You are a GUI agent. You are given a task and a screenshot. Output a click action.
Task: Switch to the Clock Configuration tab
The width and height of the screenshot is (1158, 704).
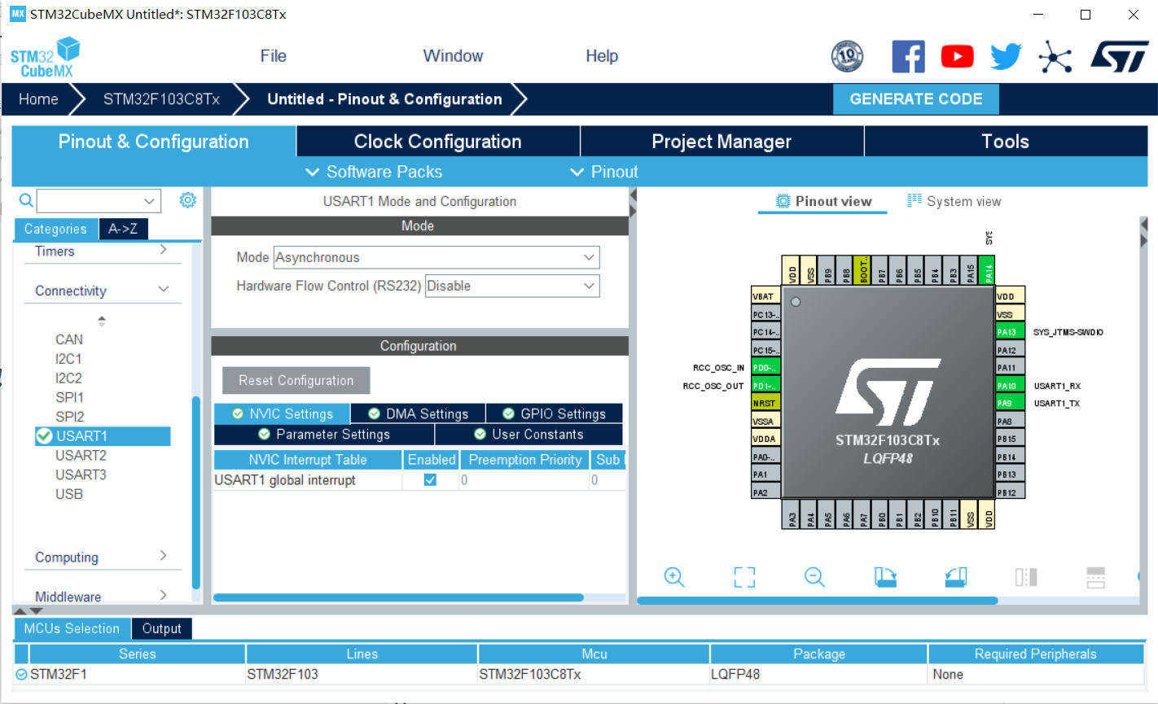pos(437,141)
